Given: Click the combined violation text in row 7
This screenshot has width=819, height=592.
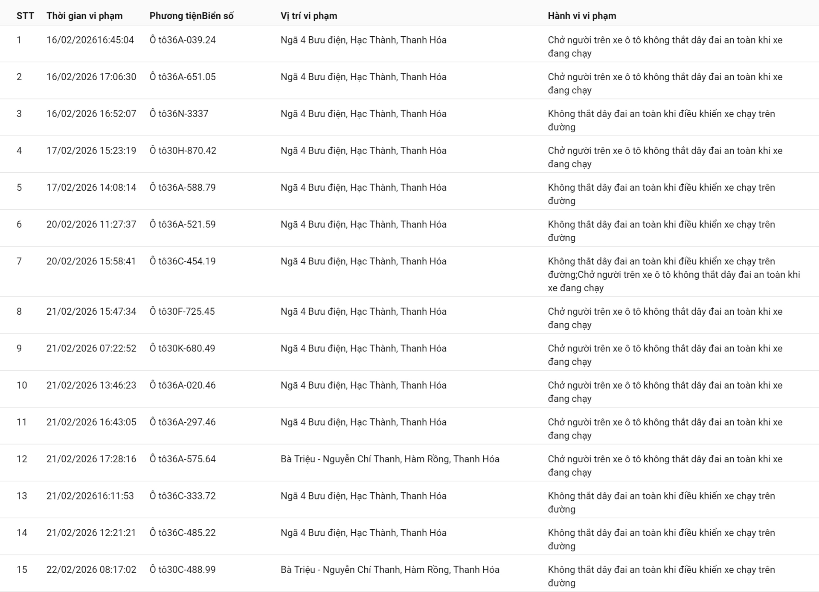Looking at the screenshot, I should [x=674, y=274].
